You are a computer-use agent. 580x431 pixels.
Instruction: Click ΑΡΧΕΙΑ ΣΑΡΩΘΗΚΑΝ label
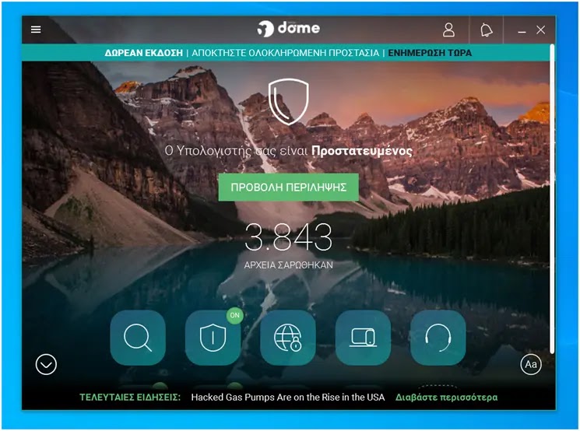(289, 265)
